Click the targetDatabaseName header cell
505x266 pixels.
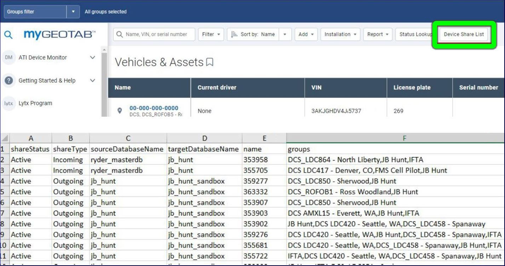click(204, 149)
